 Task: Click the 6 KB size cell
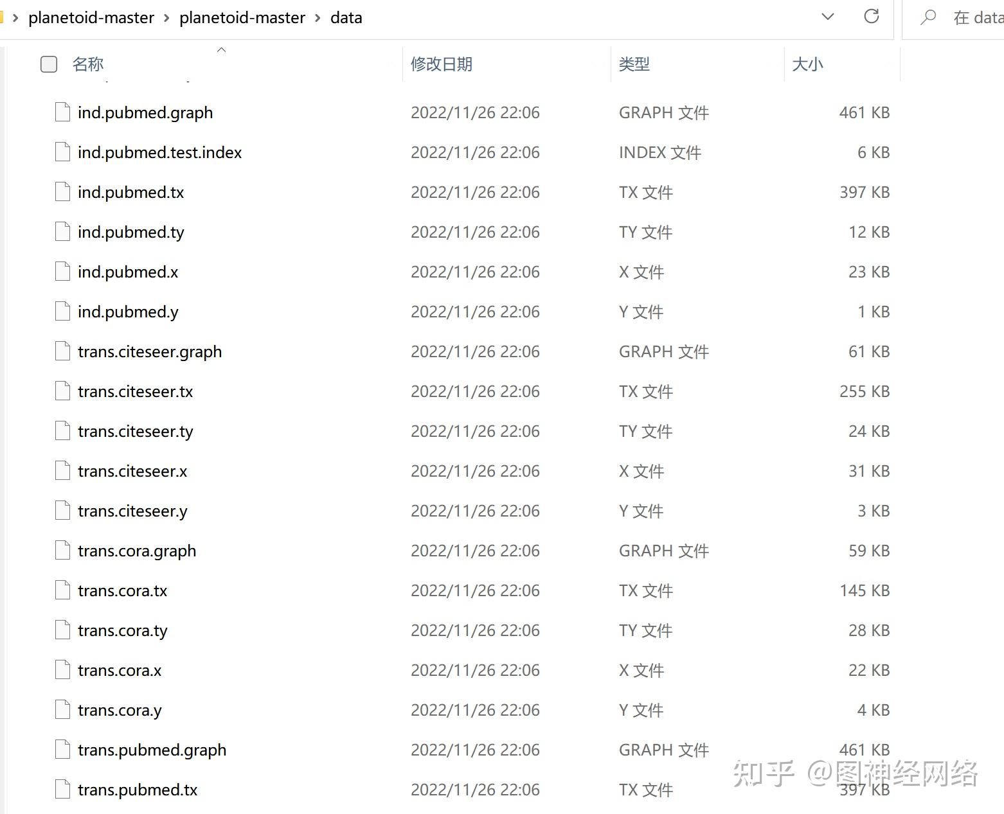pos(874,153)
